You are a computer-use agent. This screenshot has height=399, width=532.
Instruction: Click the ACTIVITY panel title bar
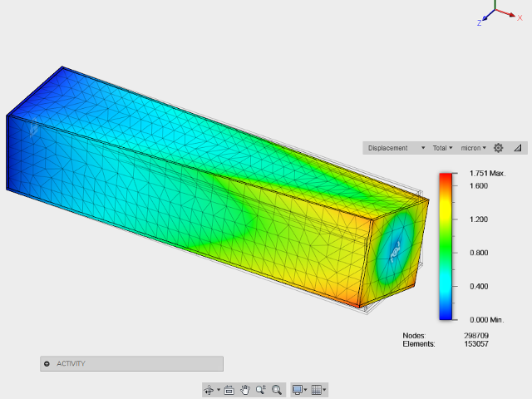pos(131,364)
